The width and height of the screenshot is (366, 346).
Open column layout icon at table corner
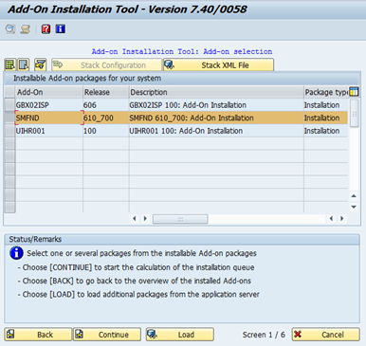pos(354,92)
